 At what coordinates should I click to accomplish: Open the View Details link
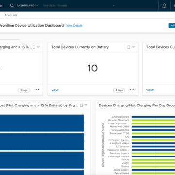74,26
